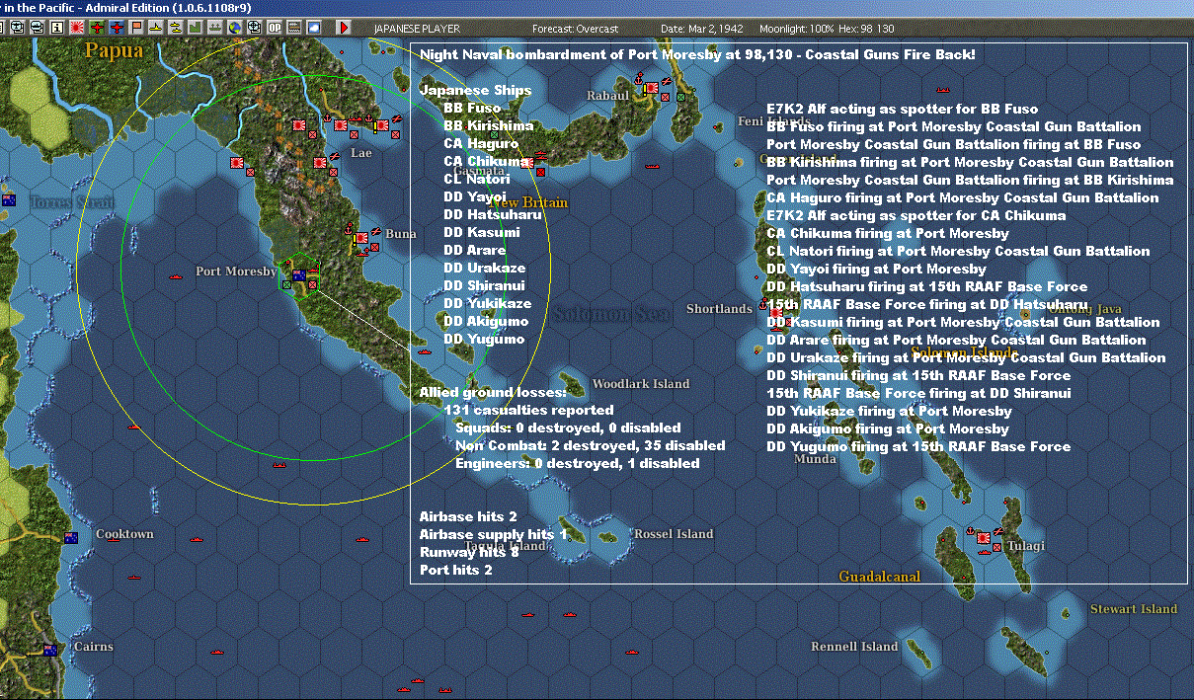Open the double yellow ships icon
Image resolution: width=1194 pixels, height=700 pixels.
coord(176,28)
